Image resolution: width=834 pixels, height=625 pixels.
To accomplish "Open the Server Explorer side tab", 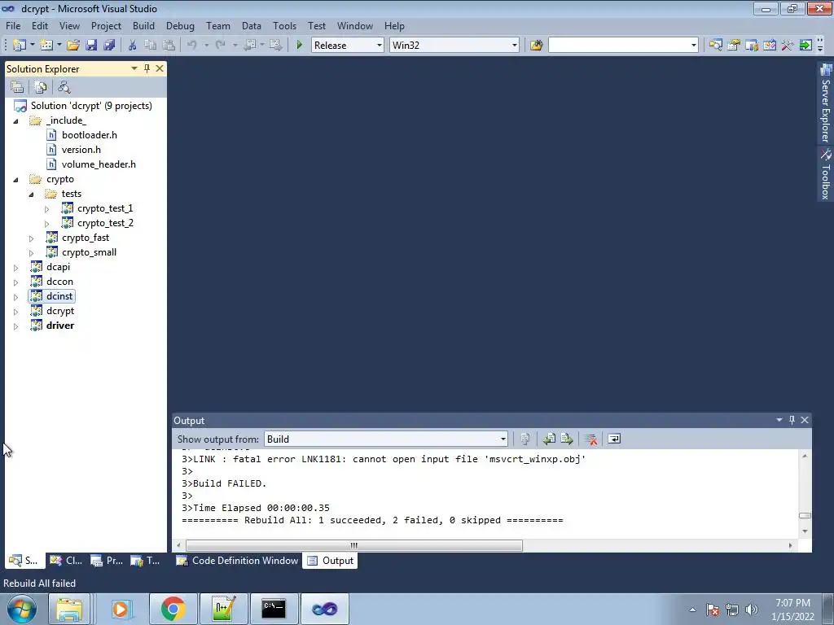I will 826,103.
